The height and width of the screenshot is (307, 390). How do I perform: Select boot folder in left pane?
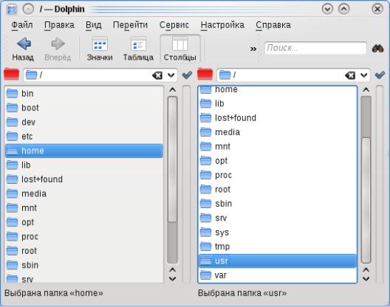point(84,108)
